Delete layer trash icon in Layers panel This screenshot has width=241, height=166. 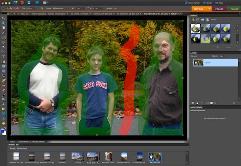[234, 103]
